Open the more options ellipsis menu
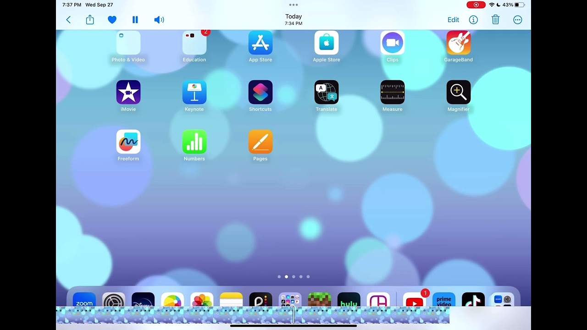 point(518,20)
